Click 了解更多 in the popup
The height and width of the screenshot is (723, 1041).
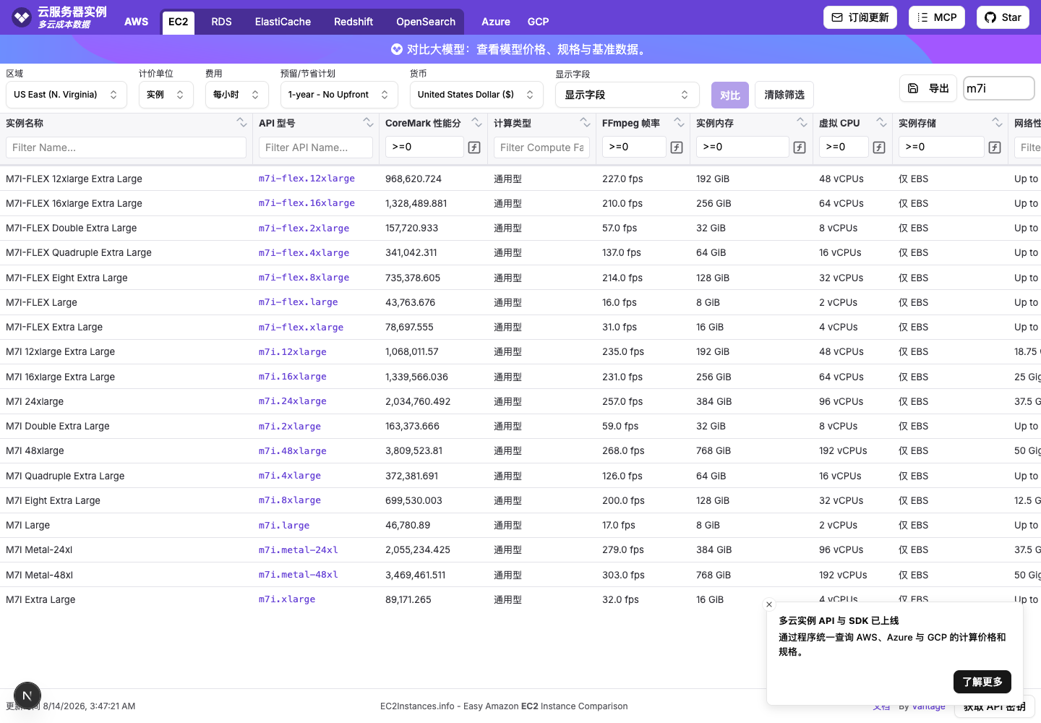click(x=982, y=682)
